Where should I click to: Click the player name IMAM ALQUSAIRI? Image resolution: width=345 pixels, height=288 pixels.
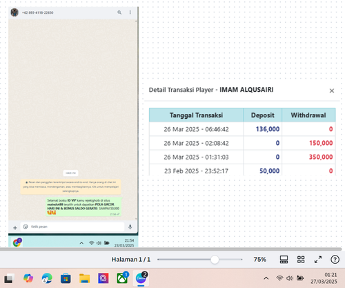click(x=246, y=90)
